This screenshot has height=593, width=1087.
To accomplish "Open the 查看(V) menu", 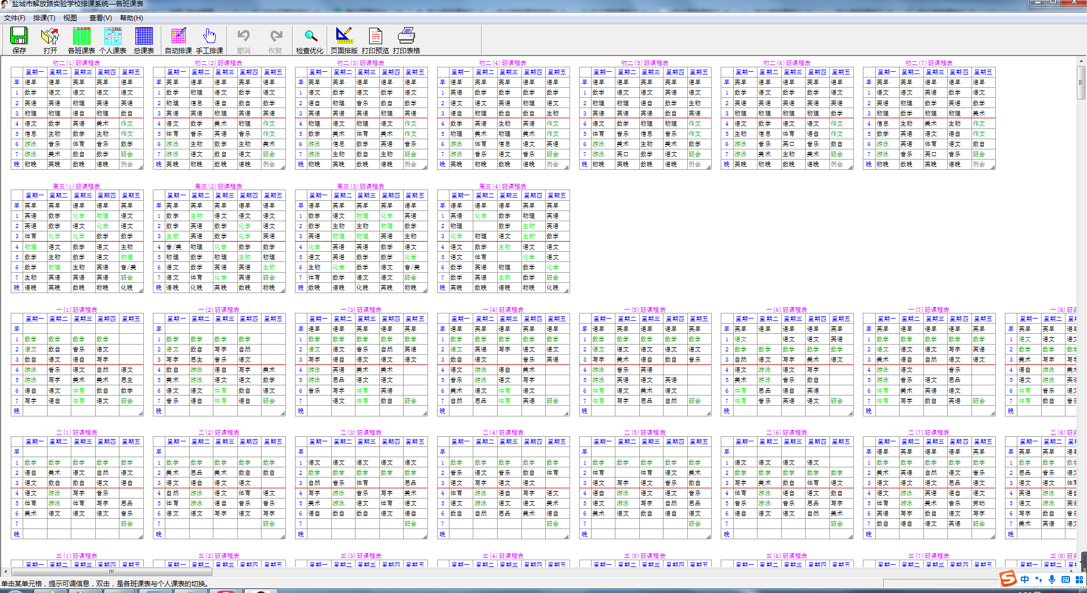I will click(x=100, y=18).
